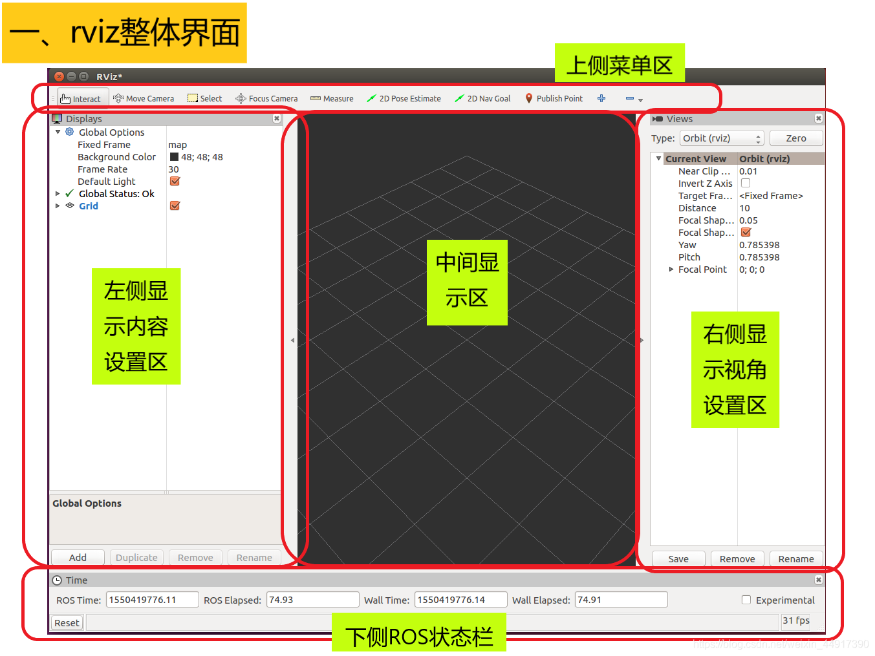This screenshot has height=656, width=875.
Task: Enable the Experimental checkbox
Action: [746, 600]
